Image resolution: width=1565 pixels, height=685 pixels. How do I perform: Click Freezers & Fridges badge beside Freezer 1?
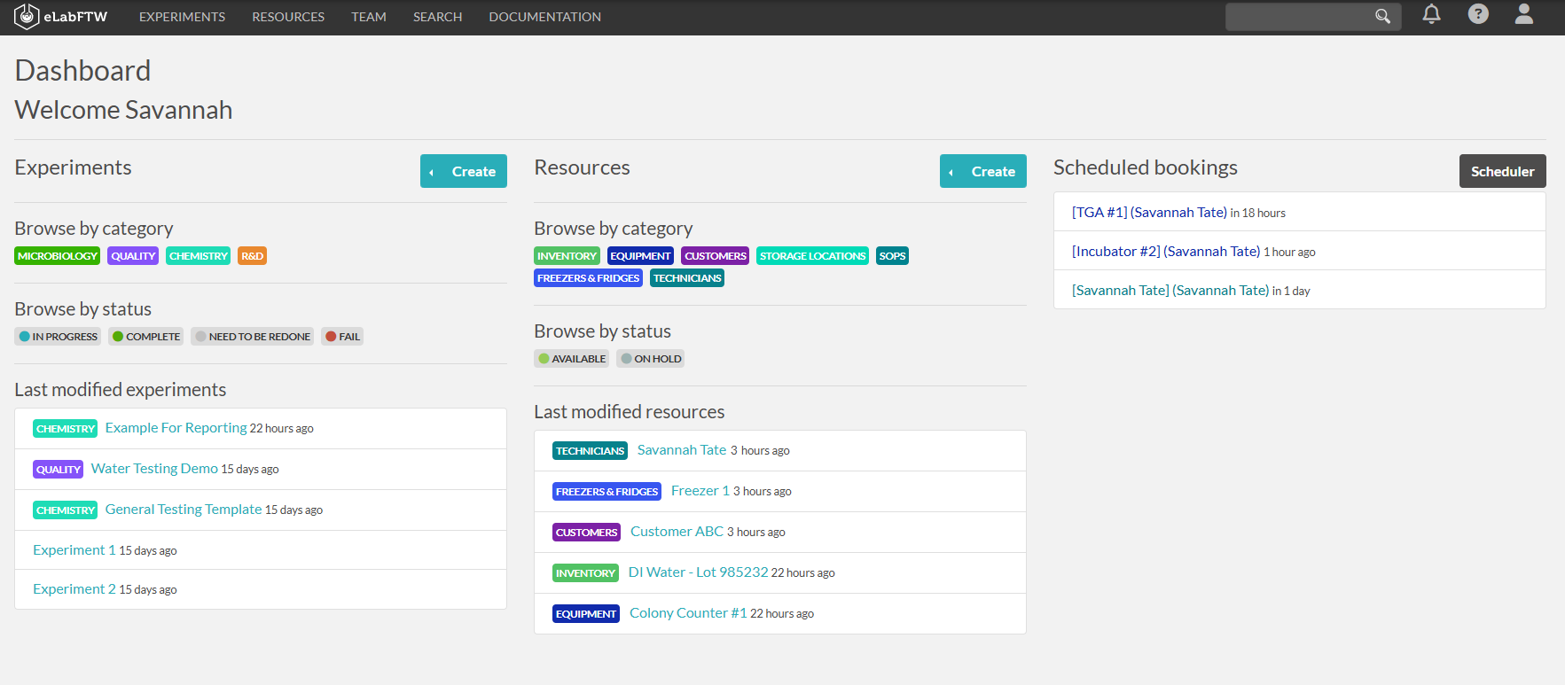click(606, 492)
